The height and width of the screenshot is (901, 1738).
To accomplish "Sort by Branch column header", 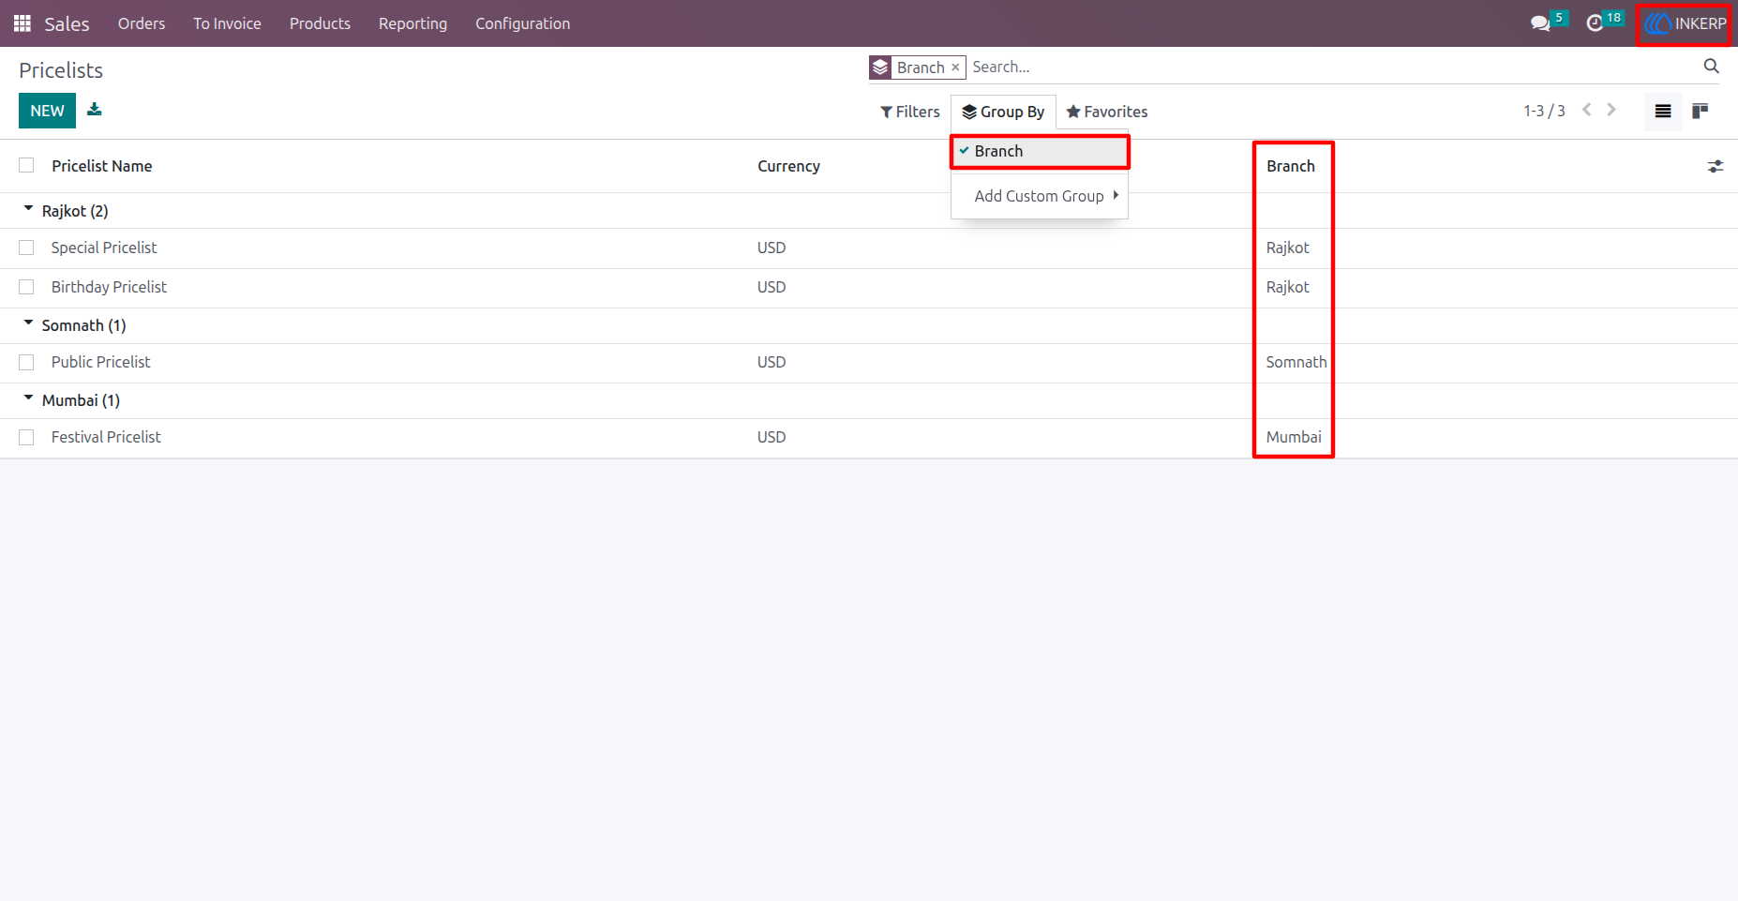I will click(1291, 166).
